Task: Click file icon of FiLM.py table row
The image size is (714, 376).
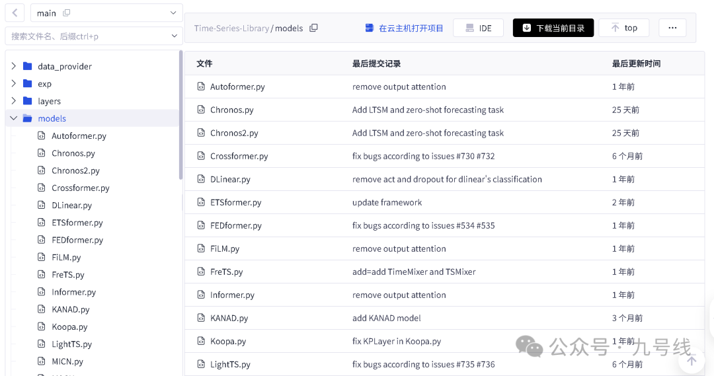Action: coord(201,248)
